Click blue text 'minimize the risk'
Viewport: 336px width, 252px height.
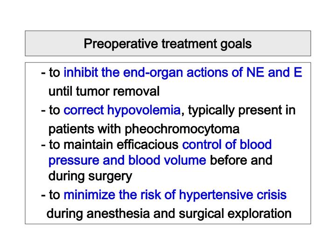[112, 195]
